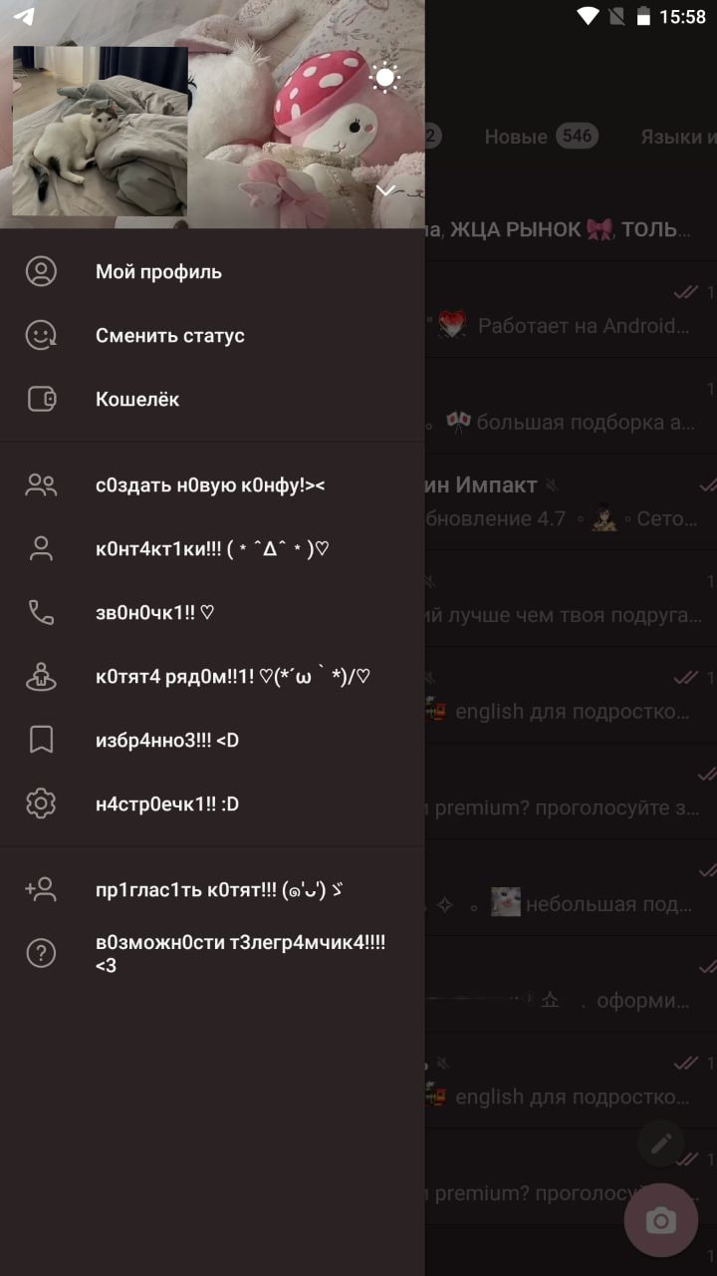Open contacts via the person icon
Viewport: 717px width, 1276px height.
pyautogui.click(x=41, y=548)
